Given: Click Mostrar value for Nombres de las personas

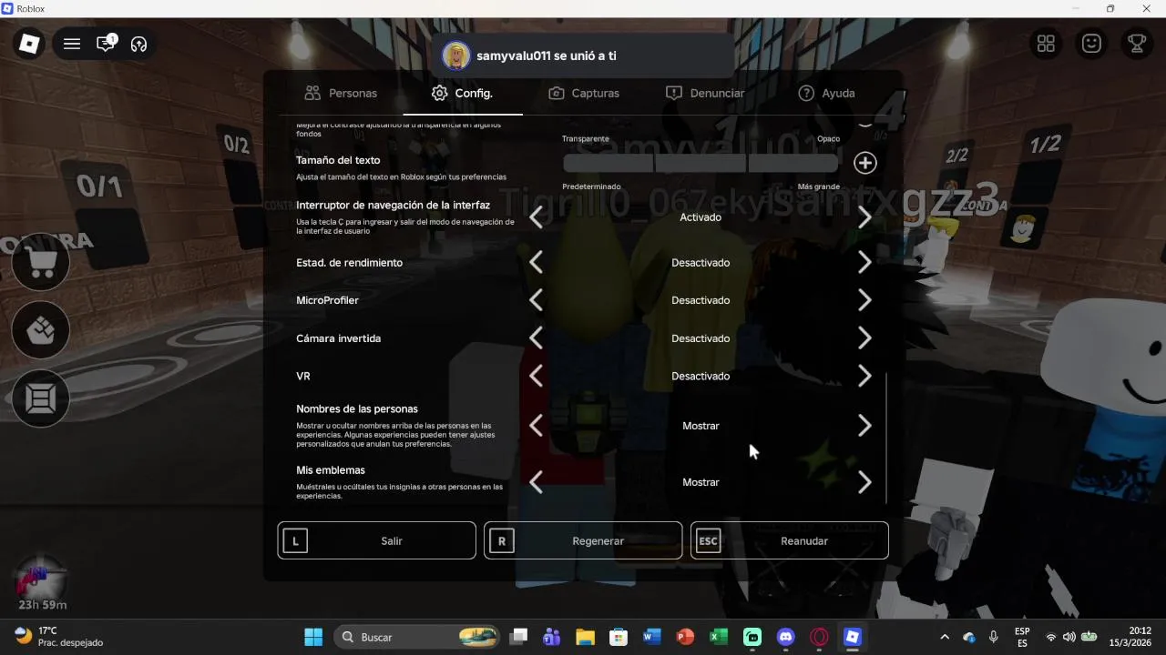Looking at the screenshot, I should [701, 426].
